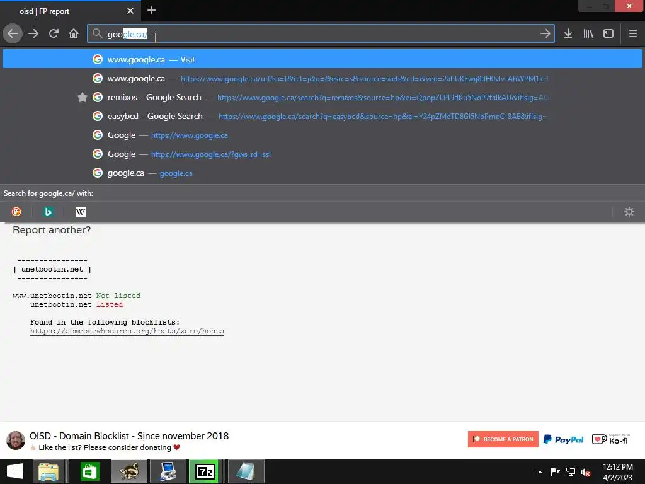Click the www.unetbootin.net Not listed text
Viewport: 645px width, 484px height.
(118, 296)
